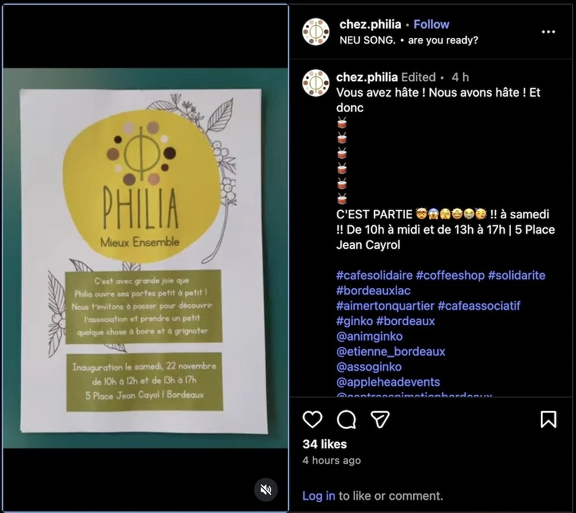
Task: Like the post with the heart icon
Action: tap(312, 419)
